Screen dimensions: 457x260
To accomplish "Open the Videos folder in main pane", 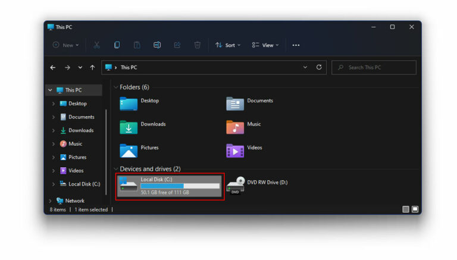I will [235, 151].
